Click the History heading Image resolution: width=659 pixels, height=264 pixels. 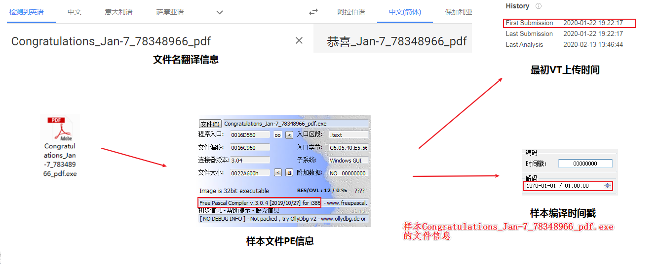(x=517, y=6)
